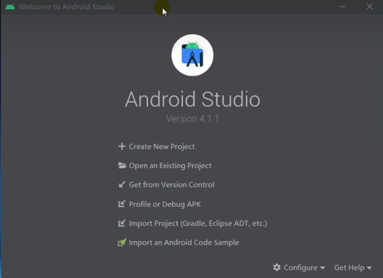Open the Configure dropdown menu
Image resolution: width=383 pixels, height=278 pixels.
click(299, 268)
